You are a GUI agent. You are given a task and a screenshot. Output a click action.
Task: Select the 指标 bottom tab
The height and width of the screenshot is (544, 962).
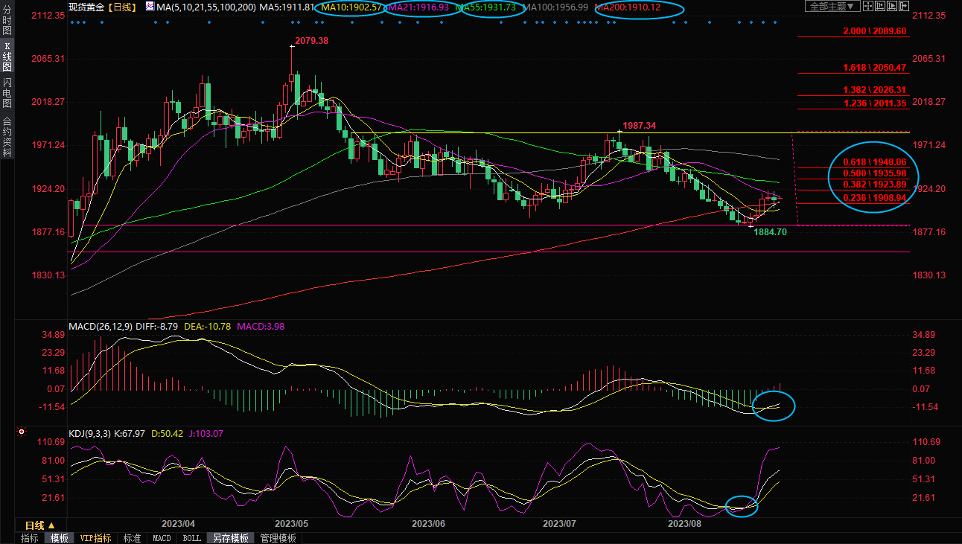pyautogui.click(x=30, y=538)
